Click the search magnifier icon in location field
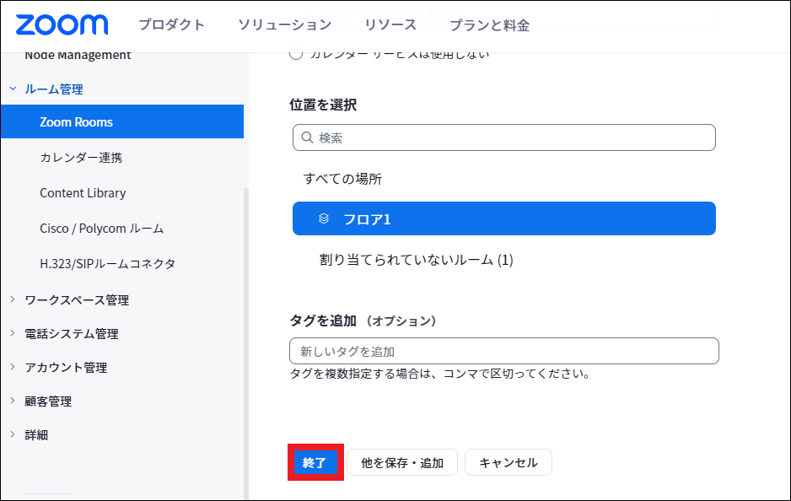The height and width of the screenshot is (501, 791). pyautogui.click(x=307, y=137)
